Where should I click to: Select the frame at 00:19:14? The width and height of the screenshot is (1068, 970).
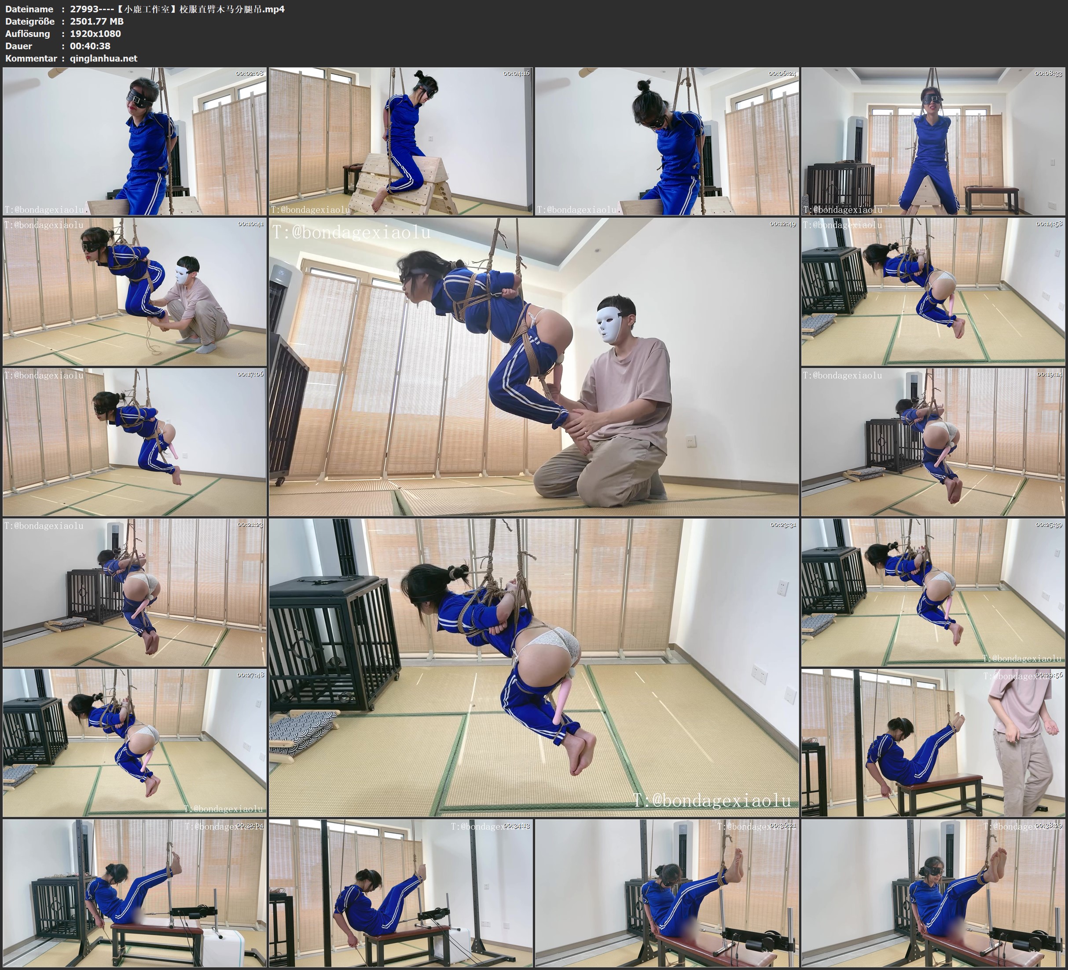point(932,442)
